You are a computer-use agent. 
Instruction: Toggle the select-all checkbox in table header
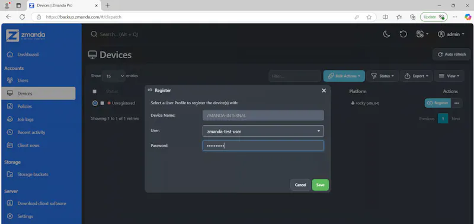95,91
